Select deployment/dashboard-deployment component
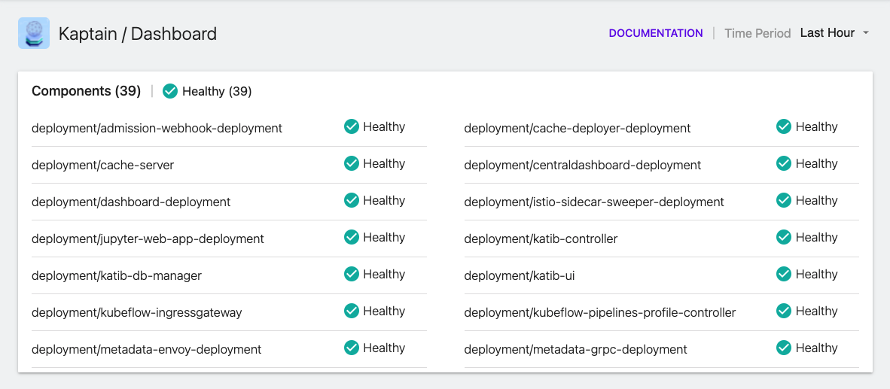 coord(131,202)
